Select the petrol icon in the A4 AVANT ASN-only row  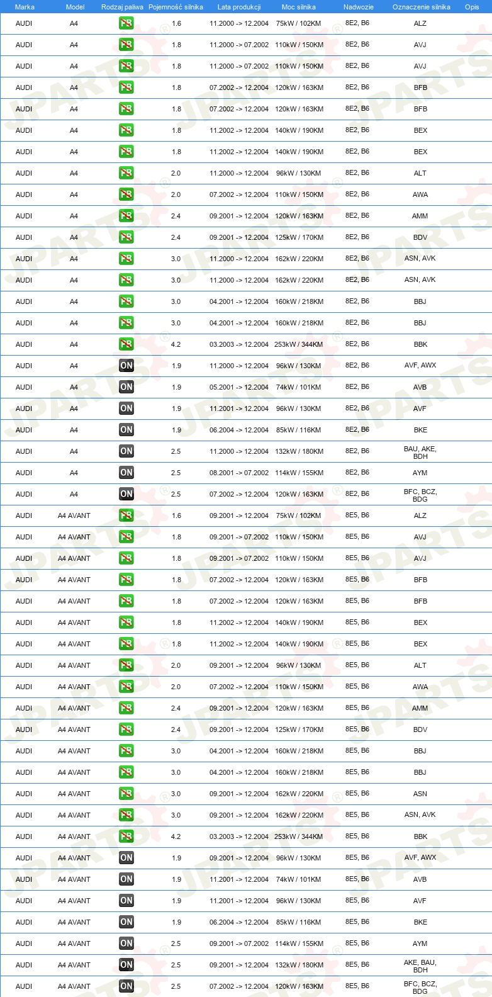pos(126,794)
